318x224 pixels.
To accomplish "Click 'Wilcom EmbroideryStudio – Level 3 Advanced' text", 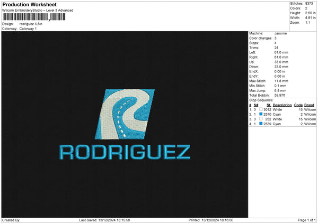I will point(38,11).
